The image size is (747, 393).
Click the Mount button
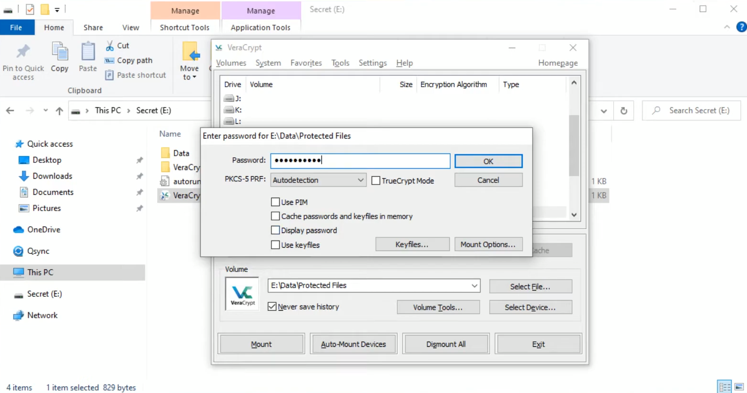(261, 344)
